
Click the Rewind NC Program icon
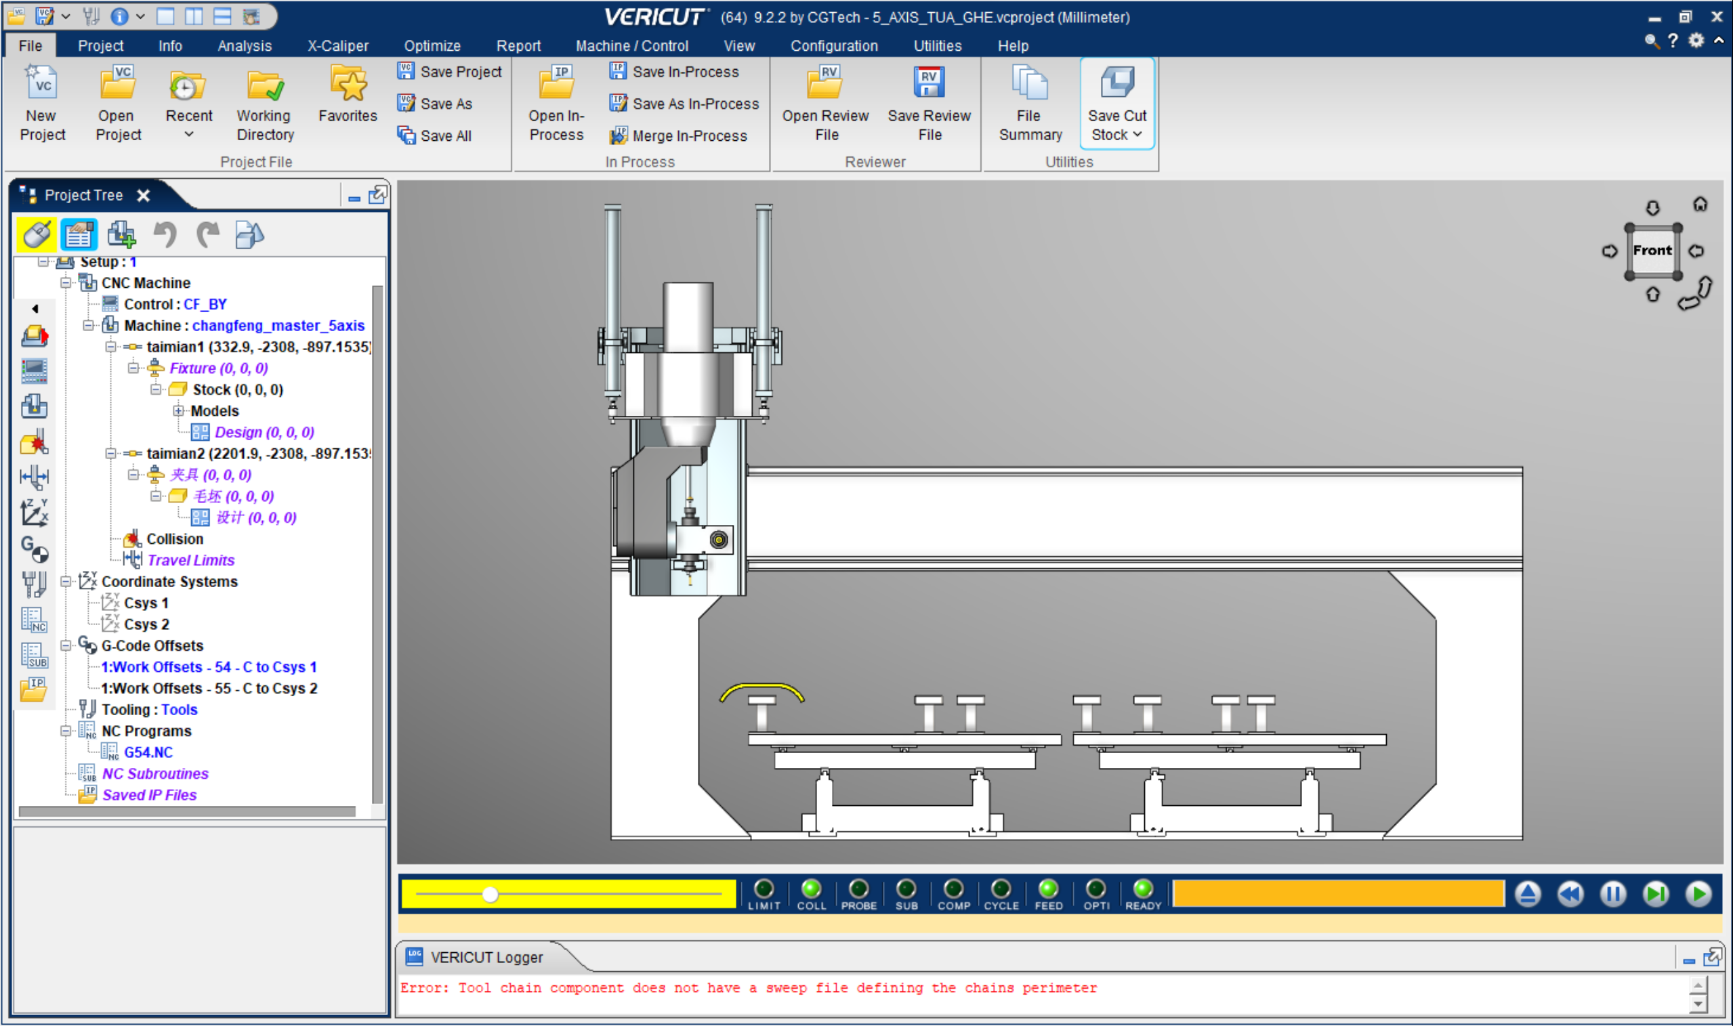[1570, 894]
